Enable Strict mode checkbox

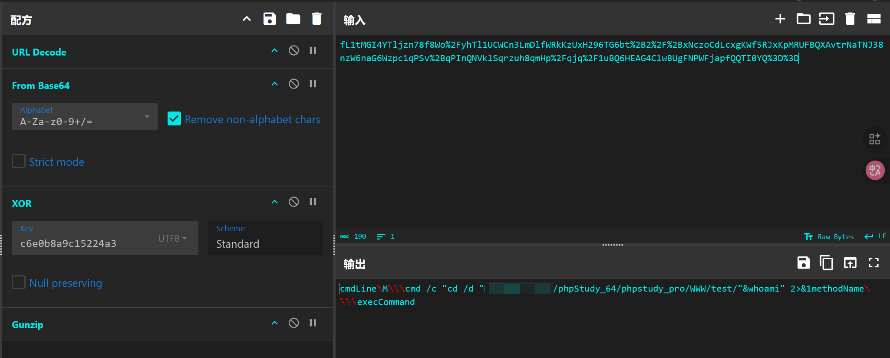pyautogui.click(x=19, y=161)
